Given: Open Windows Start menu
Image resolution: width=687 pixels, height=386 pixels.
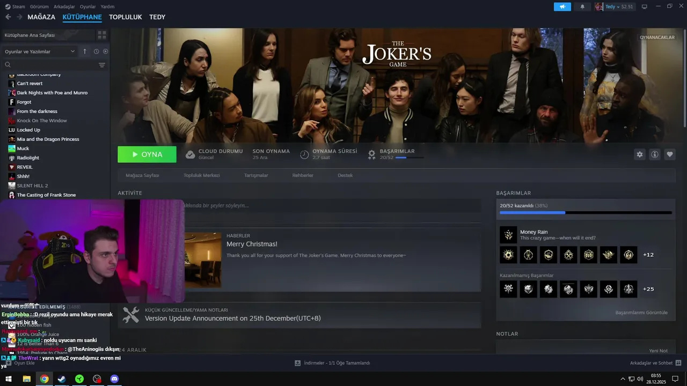Looking at the screenshot, I should coord(9,379).
